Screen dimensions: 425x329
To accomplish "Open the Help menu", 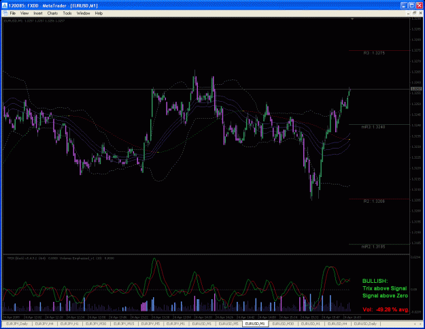I will click(x=99, y=14).
